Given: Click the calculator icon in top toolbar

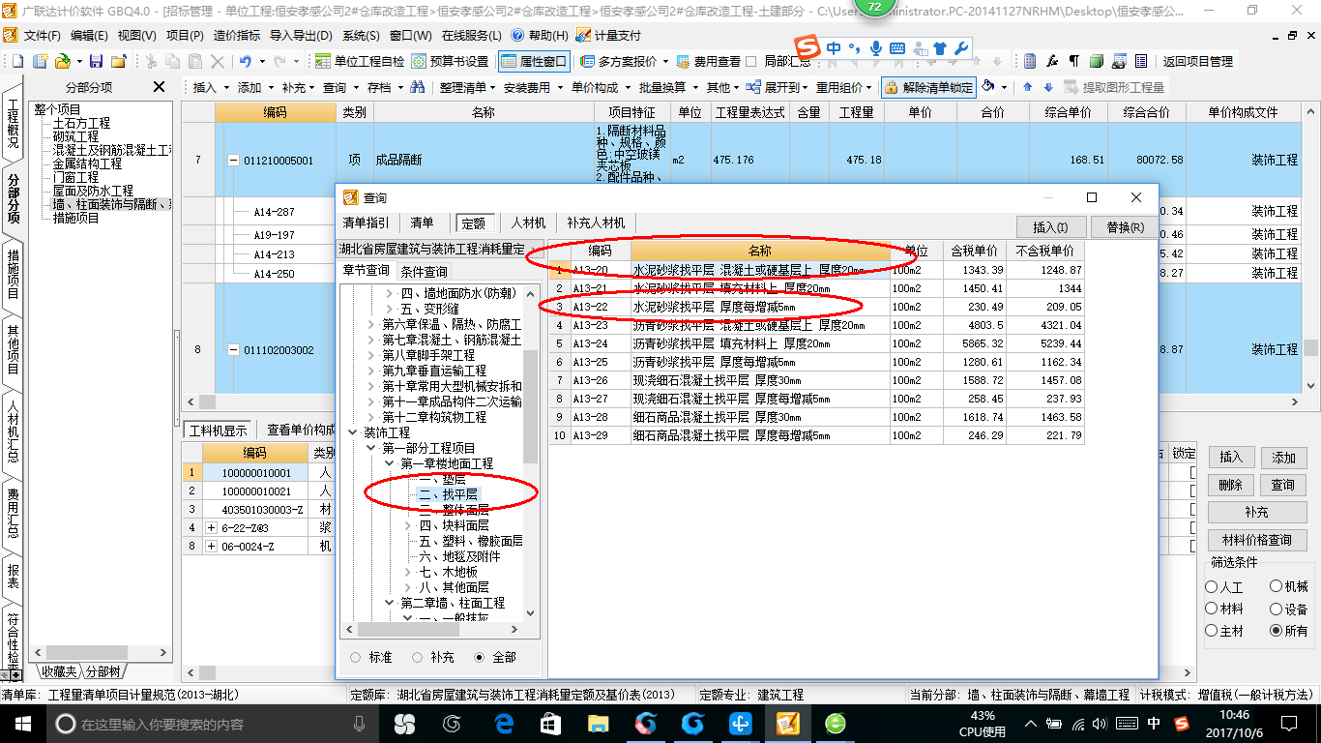Looking at the screenshot, I should click(1030, 61).
